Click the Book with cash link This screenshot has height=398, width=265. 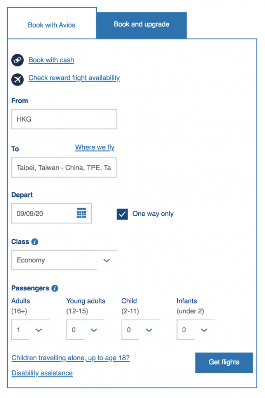tap(51, 60)
